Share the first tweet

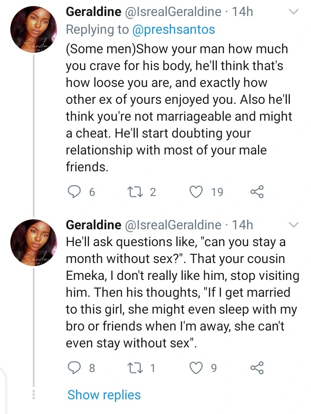coord(257,192)
